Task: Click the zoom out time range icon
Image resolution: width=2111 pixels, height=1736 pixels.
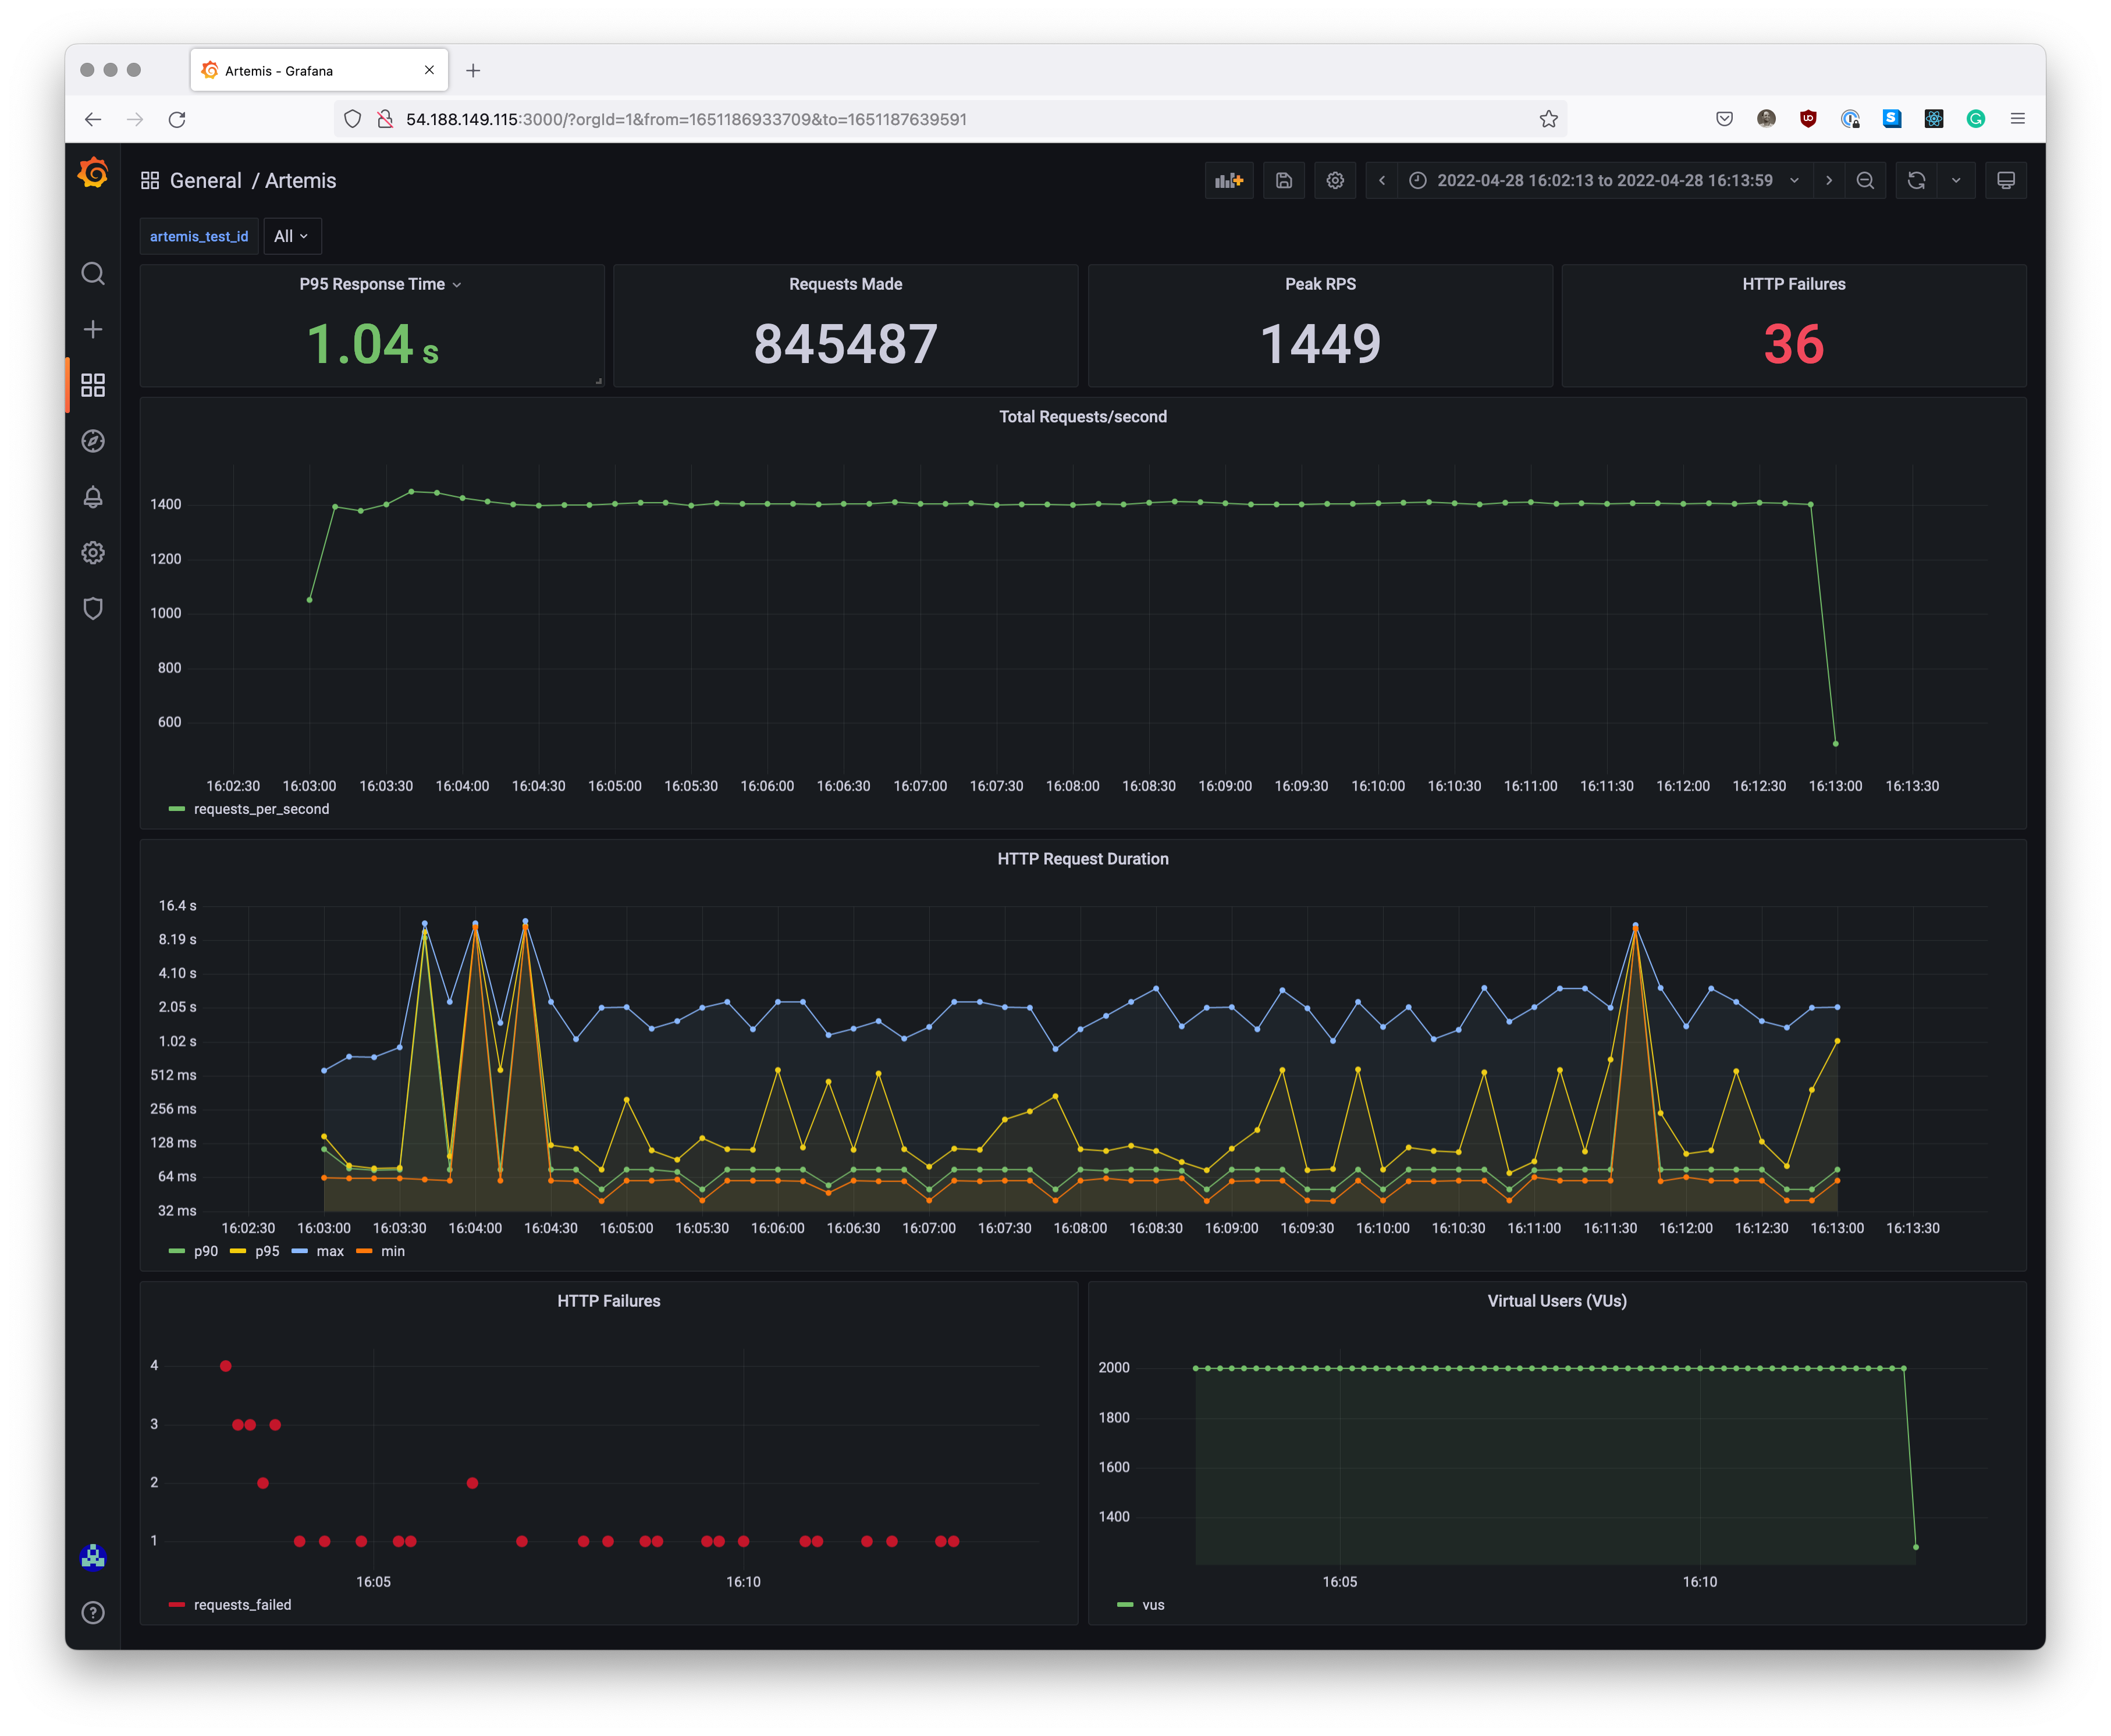Action: (x=1865, y=181)
